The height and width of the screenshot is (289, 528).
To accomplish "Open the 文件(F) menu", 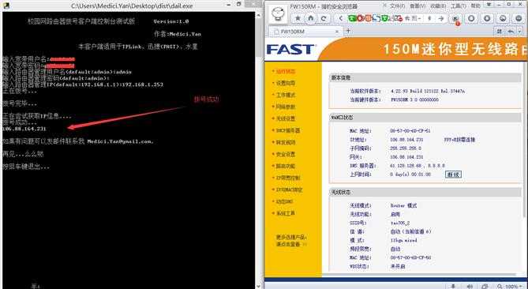I will [397, 6].
